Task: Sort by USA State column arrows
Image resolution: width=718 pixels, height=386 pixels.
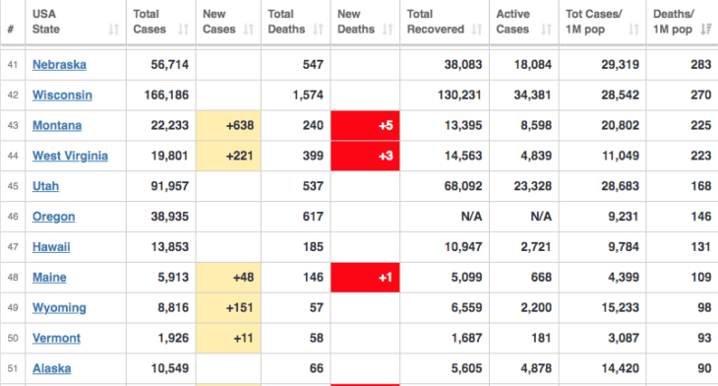Action: 113,30
